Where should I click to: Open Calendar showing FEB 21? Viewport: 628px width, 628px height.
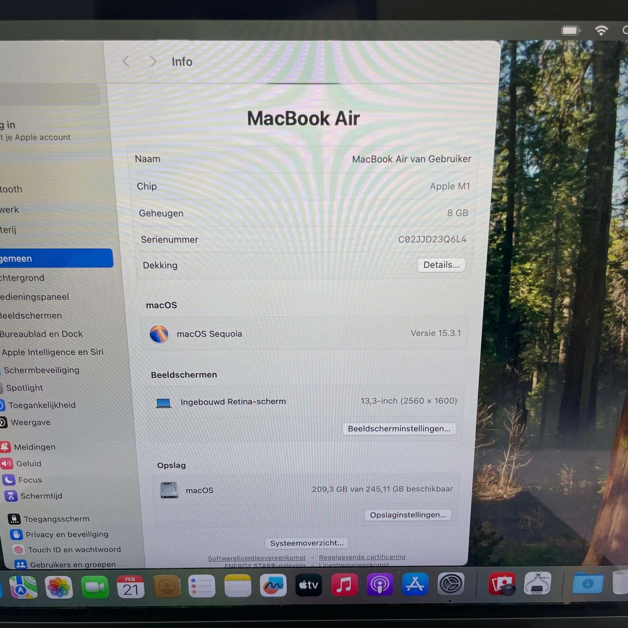pyautogui.click(x=130, y=586)
